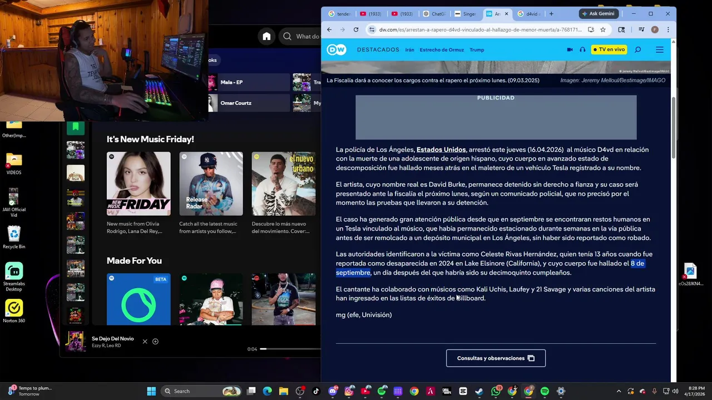The height and width of the screenshot is (400, 712).
Task: Open New Music Friday playlist cover
Action: pyautogui.click(x=139, y=184)
